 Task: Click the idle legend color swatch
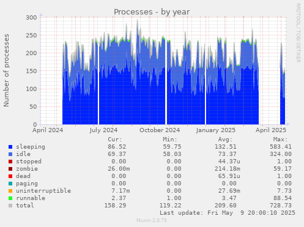(10, 154)
